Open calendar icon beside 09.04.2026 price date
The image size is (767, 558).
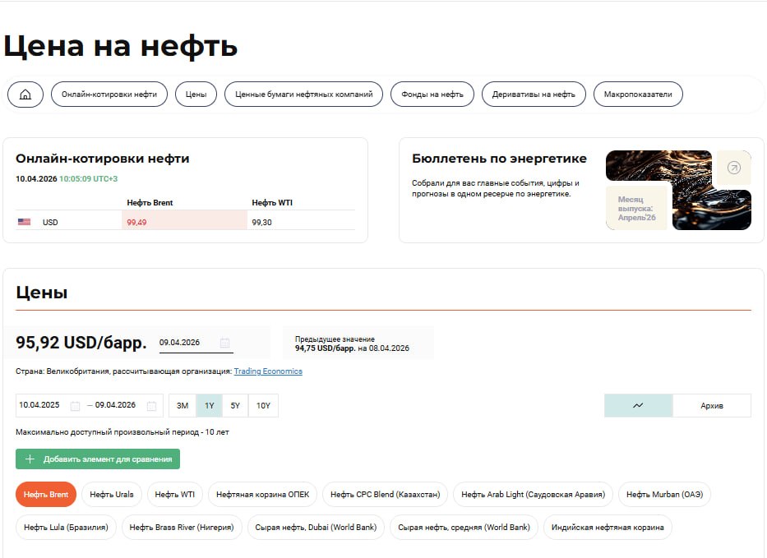[x=224, y=343]
